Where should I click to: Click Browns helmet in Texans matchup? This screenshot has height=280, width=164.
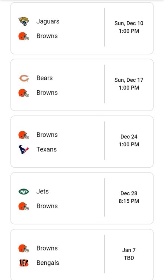click(24, 135)
